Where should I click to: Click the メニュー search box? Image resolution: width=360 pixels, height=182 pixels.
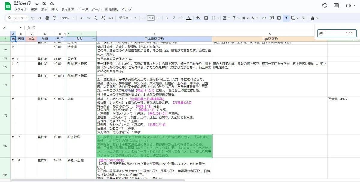[17, 18]
